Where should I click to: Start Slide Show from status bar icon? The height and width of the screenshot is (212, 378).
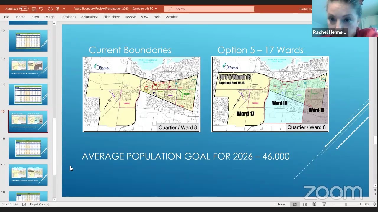324,204
